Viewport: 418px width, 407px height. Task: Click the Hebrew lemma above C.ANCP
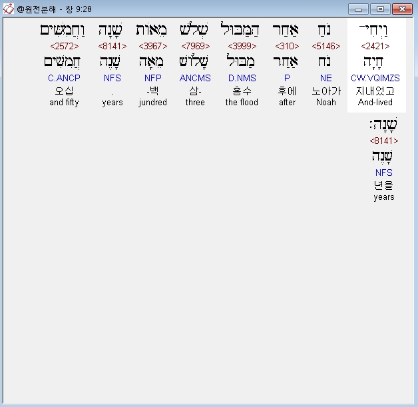click(x=62, y=62)
